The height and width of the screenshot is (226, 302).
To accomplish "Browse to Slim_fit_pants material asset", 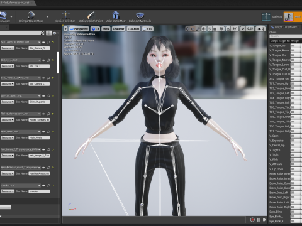I will pyautogui.click(x=48, y=96).
